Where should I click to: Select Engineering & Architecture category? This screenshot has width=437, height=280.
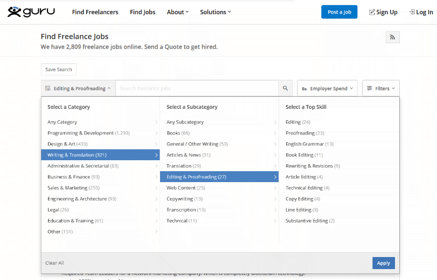(x=101, y=199)
